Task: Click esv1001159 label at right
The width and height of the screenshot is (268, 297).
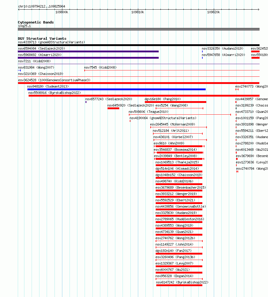Action: pos(252,118)
